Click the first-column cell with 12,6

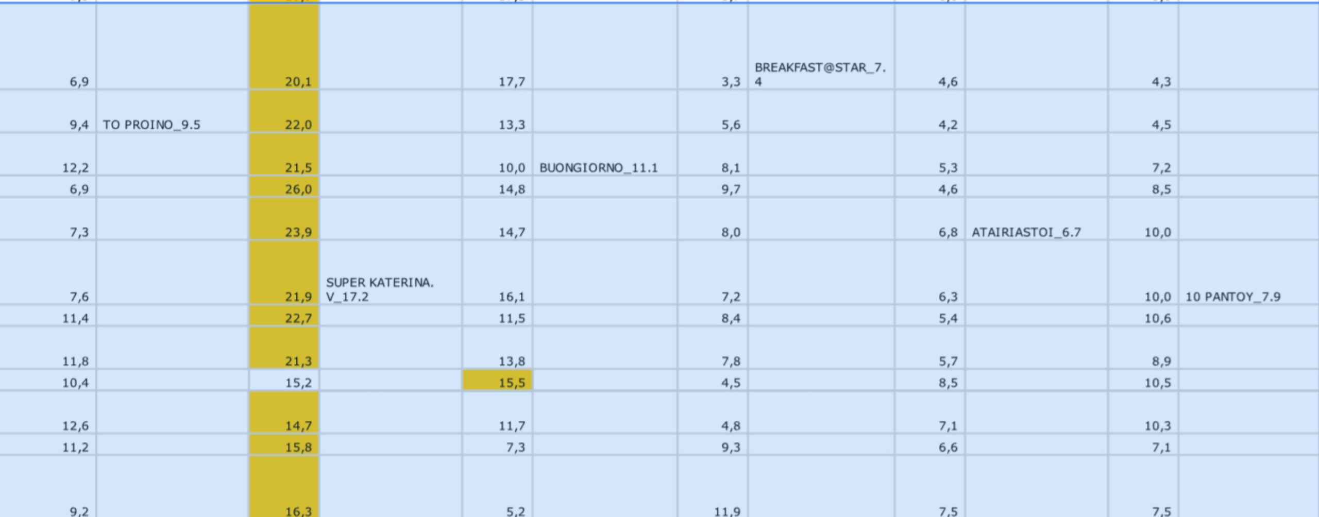pyautogui.click(x=47, y=413)
